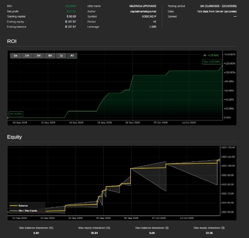Click the ROI value 115.94%
This screenshot has width=249, height=238.
pyautogui.click(x=71, y=6)
